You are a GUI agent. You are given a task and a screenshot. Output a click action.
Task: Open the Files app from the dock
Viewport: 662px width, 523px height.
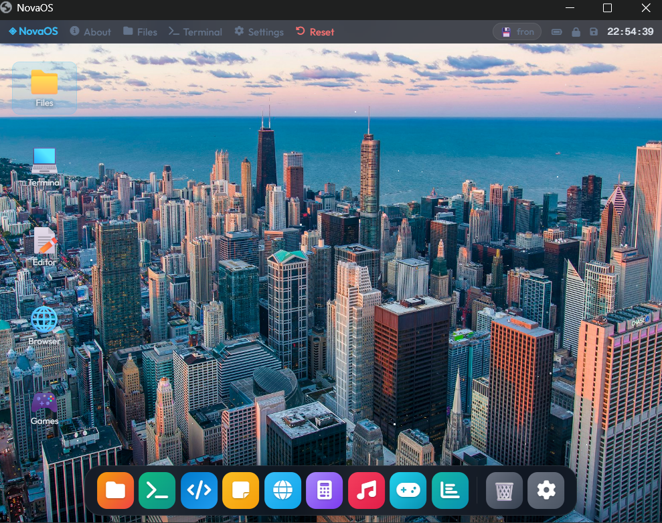115,490
